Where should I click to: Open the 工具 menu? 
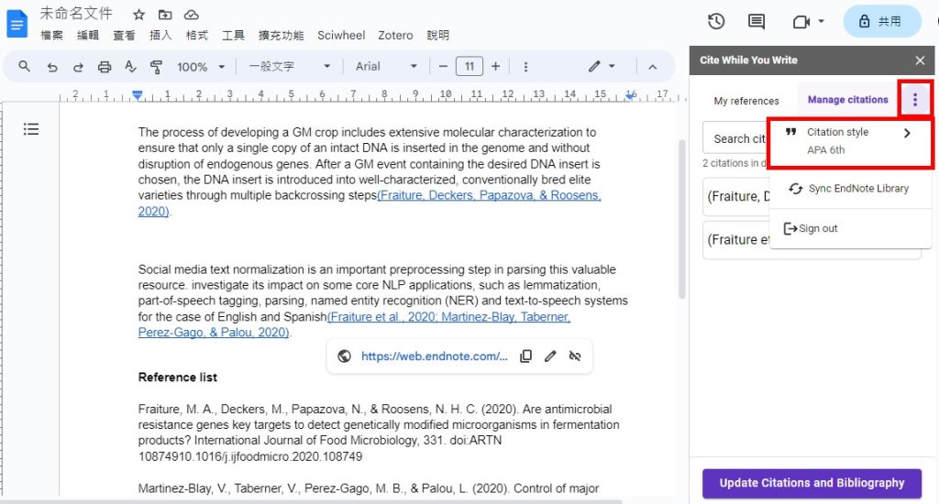[234, 36]
